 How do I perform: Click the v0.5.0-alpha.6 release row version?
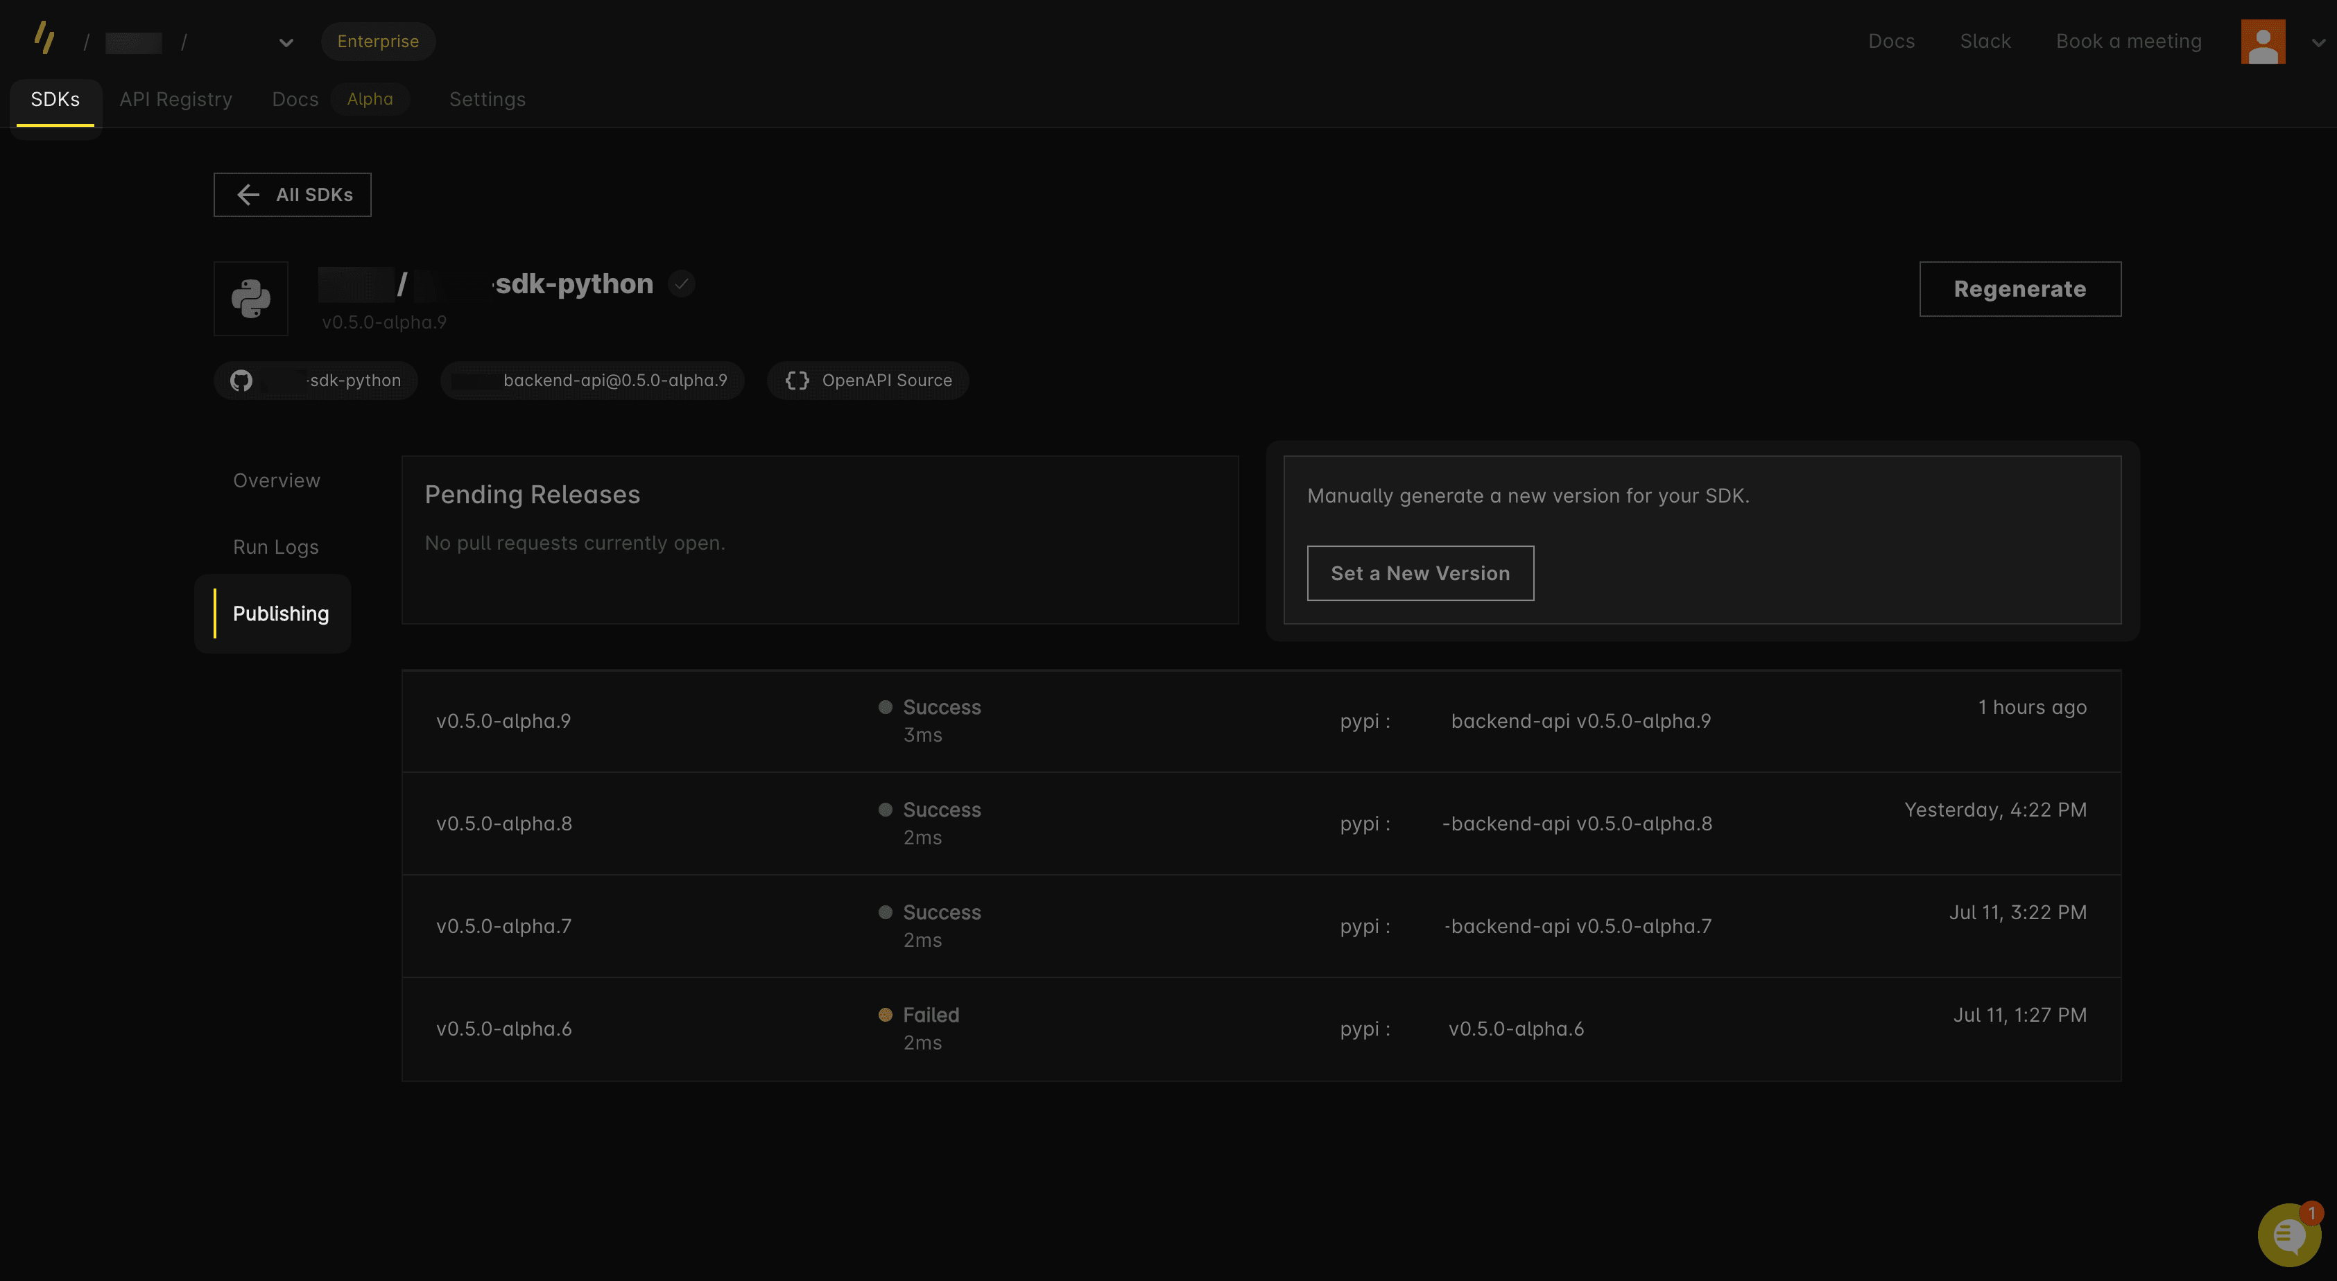point(504,1028)
